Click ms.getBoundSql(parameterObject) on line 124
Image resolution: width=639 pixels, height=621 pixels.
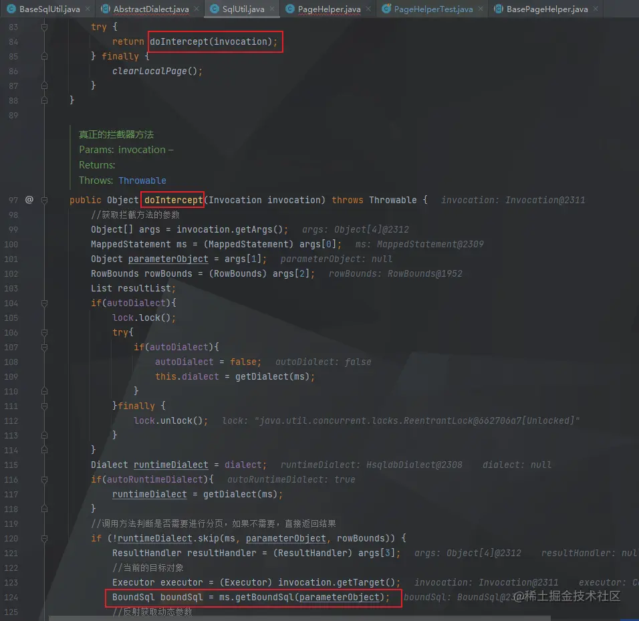coord(301,597)
